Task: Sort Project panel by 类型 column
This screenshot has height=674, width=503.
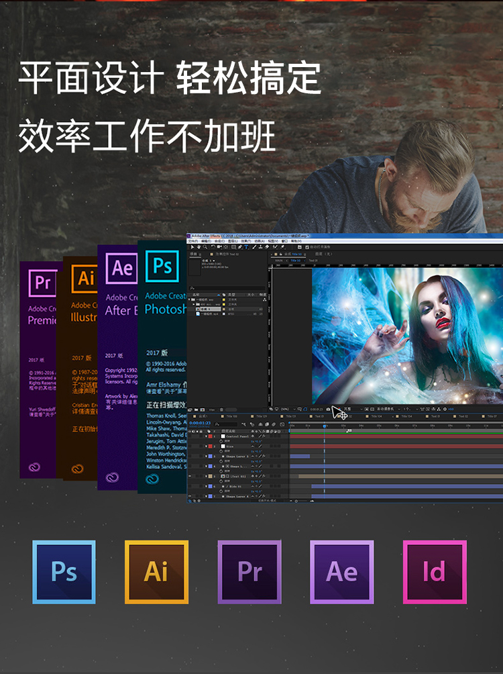Action: click(231, 295)
